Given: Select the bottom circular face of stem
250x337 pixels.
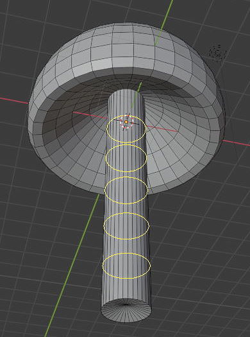Looking at the screenshot, I should (x=126, y=310).
